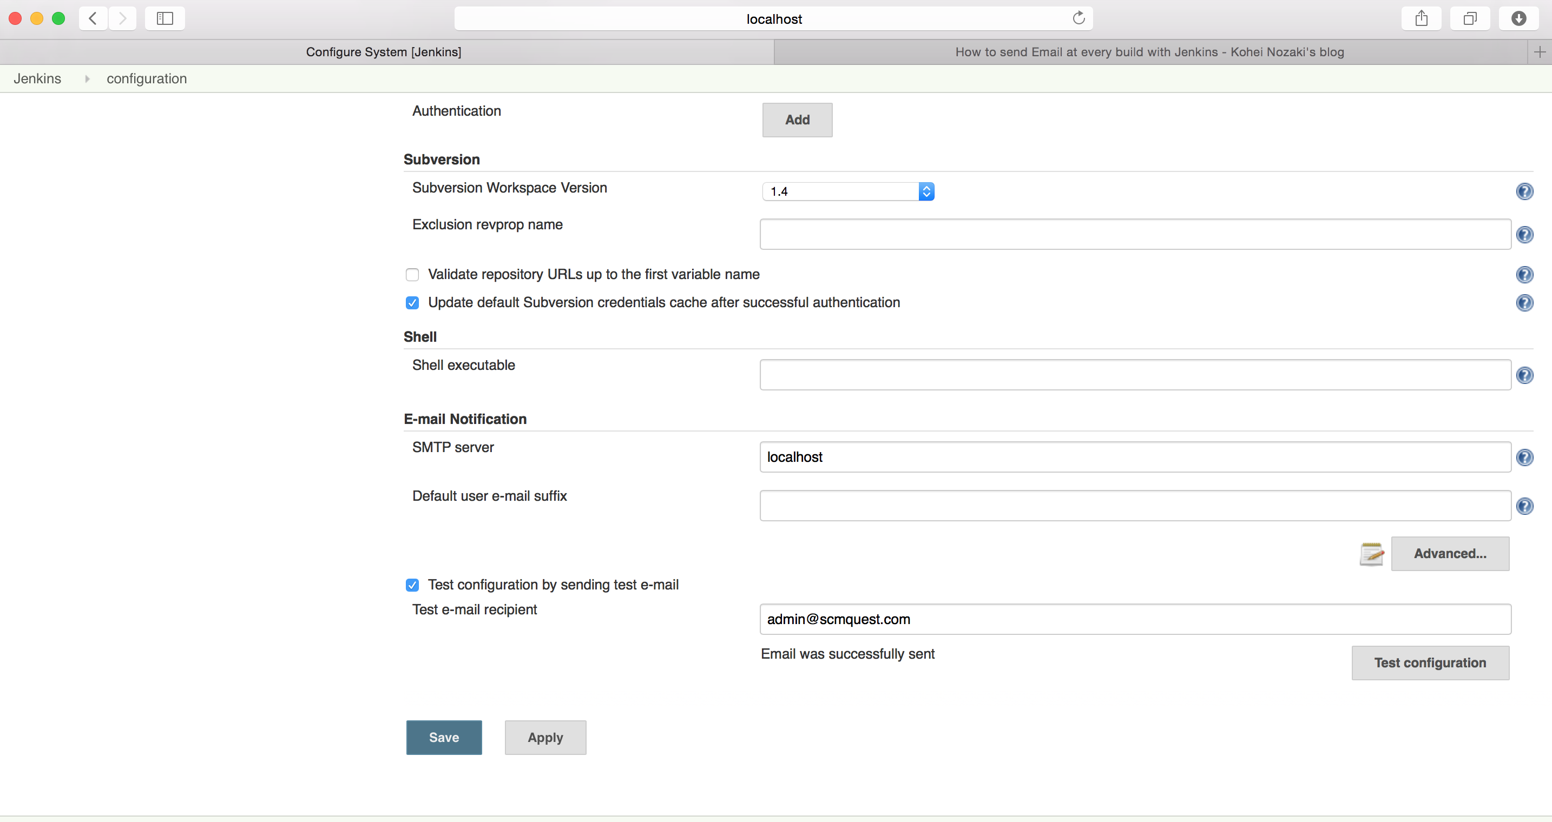Expand the Advanced... e-mail settings
Image resolution: width=1552 pixels, height=822 pixels.
[1450, 553]
